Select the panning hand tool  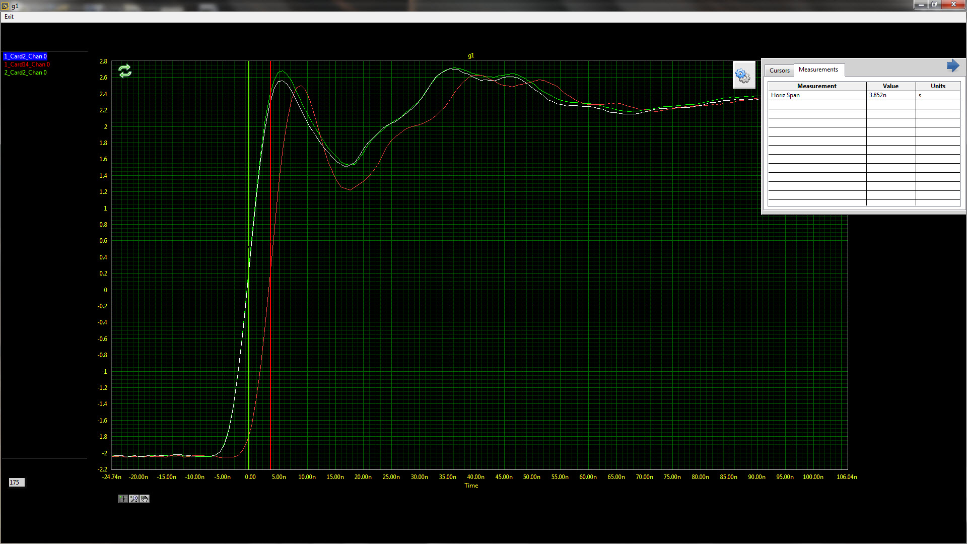(145, 499)
